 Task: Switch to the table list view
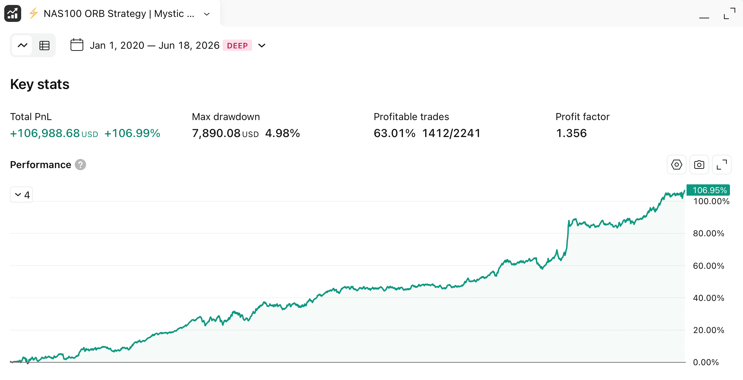coord(44,45)
